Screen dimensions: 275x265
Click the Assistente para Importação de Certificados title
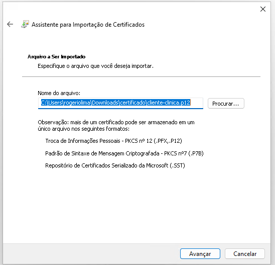tap(88, 25)
